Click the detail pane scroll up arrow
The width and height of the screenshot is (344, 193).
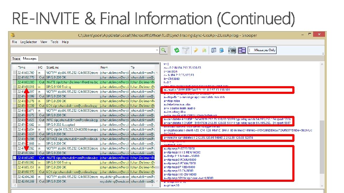[x=322, y=64]
